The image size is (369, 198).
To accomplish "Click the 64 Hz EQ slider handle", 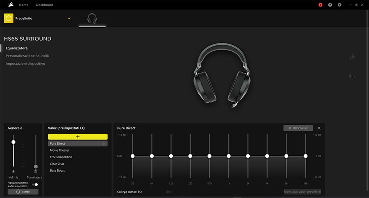I will tap(152, 156).
